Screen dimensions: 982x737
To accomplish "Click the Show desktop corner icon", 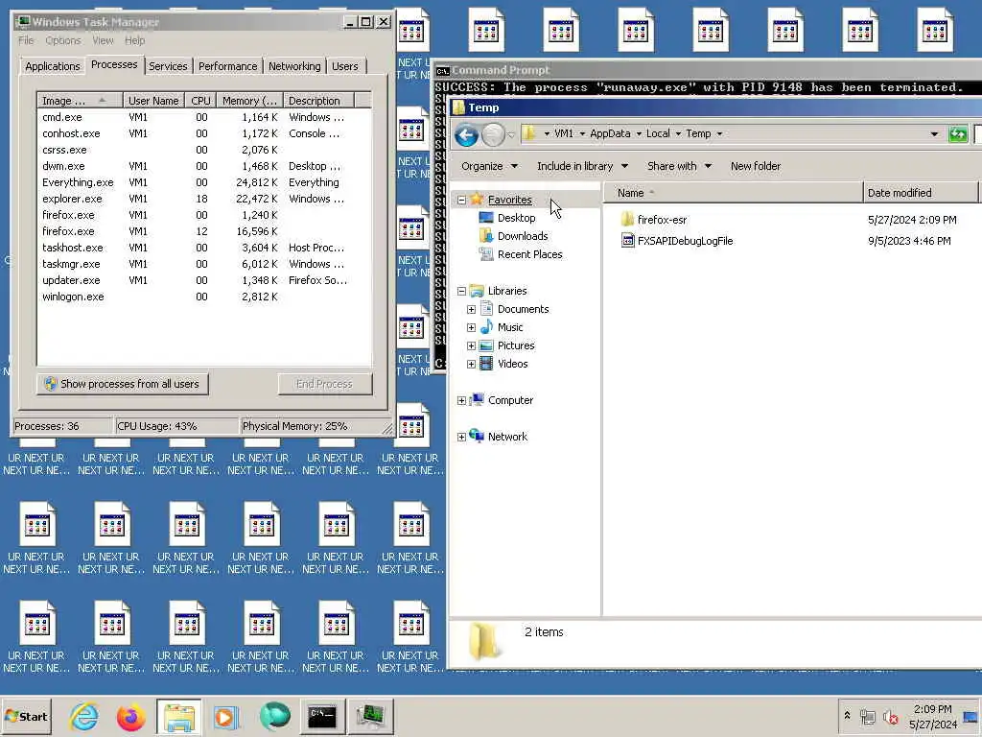I will tap(970, 716).
